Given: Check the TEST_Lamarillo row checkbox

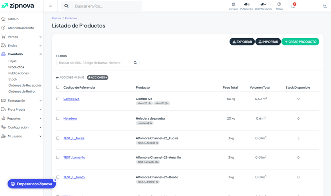Looking at the screenshot, I should point(58,157).
